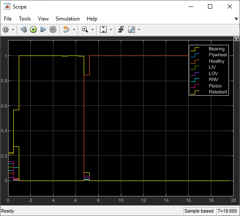This screenshot has width=240, height=216.
Task: Open the zoom options dropdown arrow
Action: click(92, 29)
